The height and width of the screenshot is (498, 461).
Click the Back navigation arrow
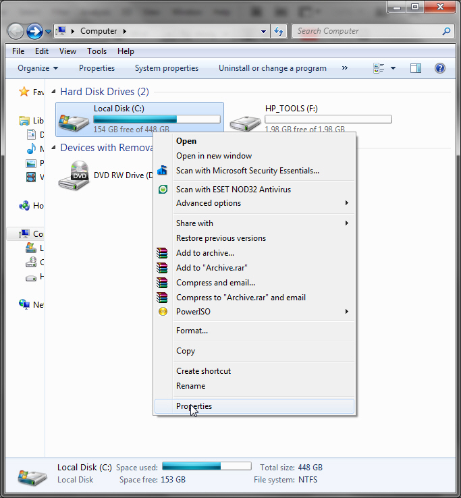[x=16, y=31]
